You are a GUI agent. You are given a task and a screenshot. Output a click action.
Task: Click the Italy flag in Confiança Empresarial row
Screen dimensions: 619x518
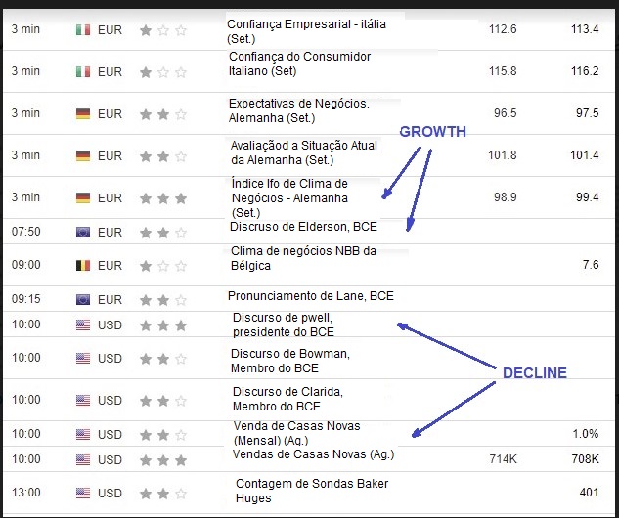[x=83, y=30]
